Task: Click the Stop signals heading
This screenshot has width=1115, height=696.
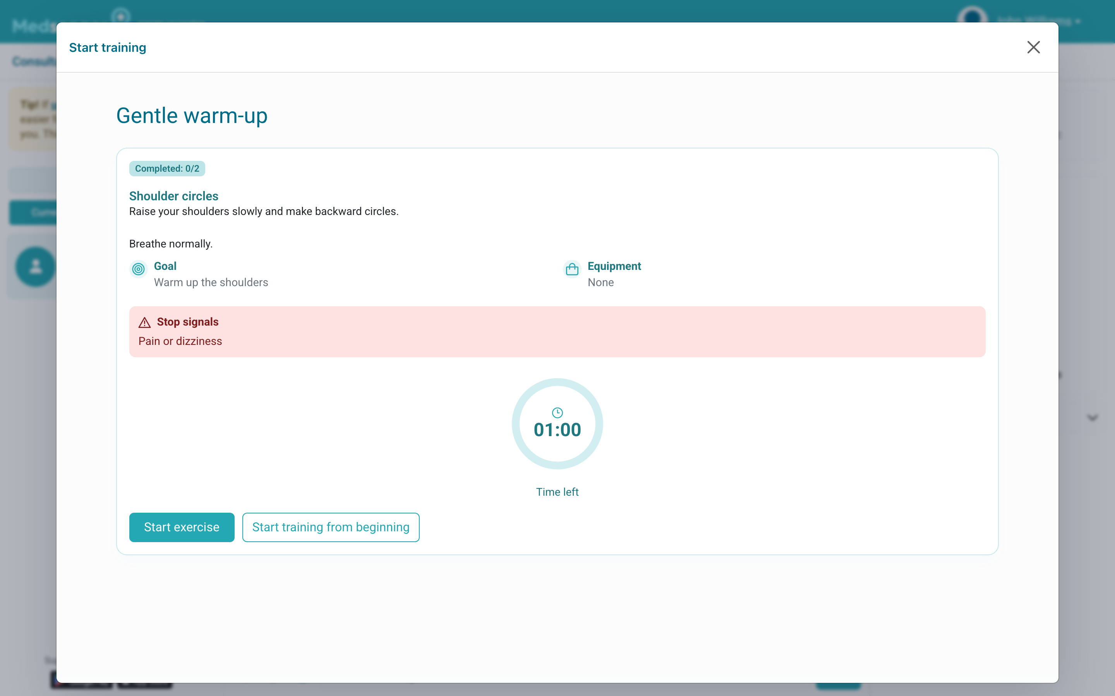Action: 187,322
